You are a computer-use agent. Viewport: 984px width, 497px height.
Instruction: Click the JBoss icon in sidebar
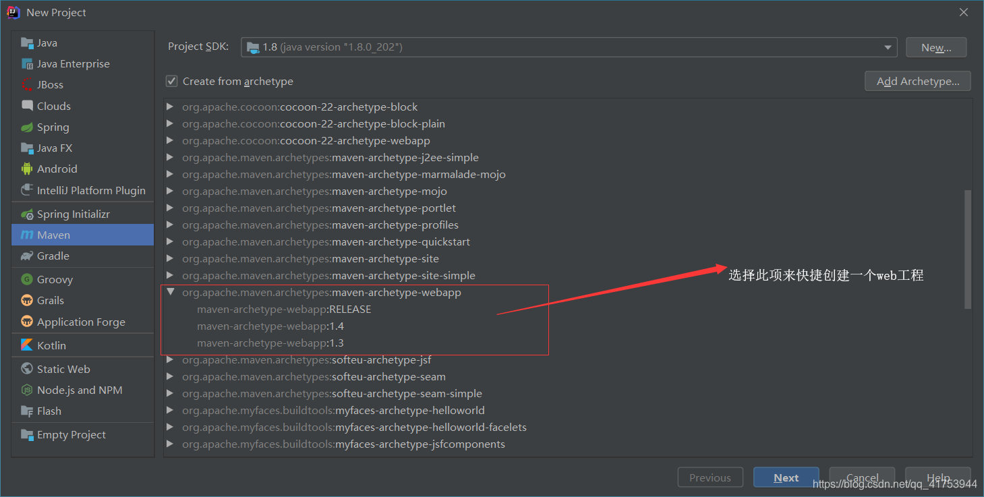27,85
